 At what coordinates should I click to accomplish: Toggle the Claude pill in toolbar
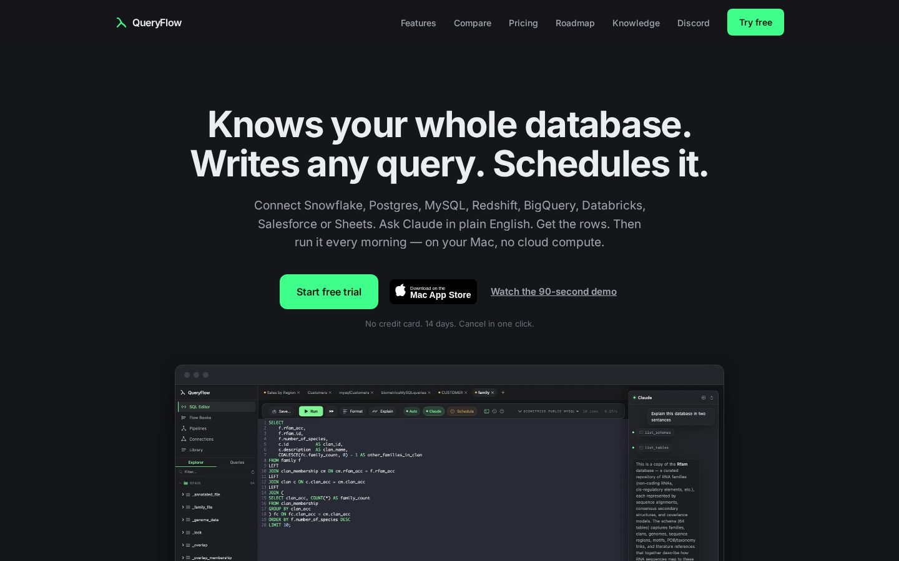pos(433,411)
